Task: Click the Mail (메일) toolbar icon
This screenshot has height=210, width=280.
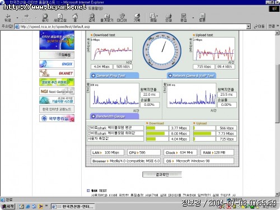Action: [153, 18]
